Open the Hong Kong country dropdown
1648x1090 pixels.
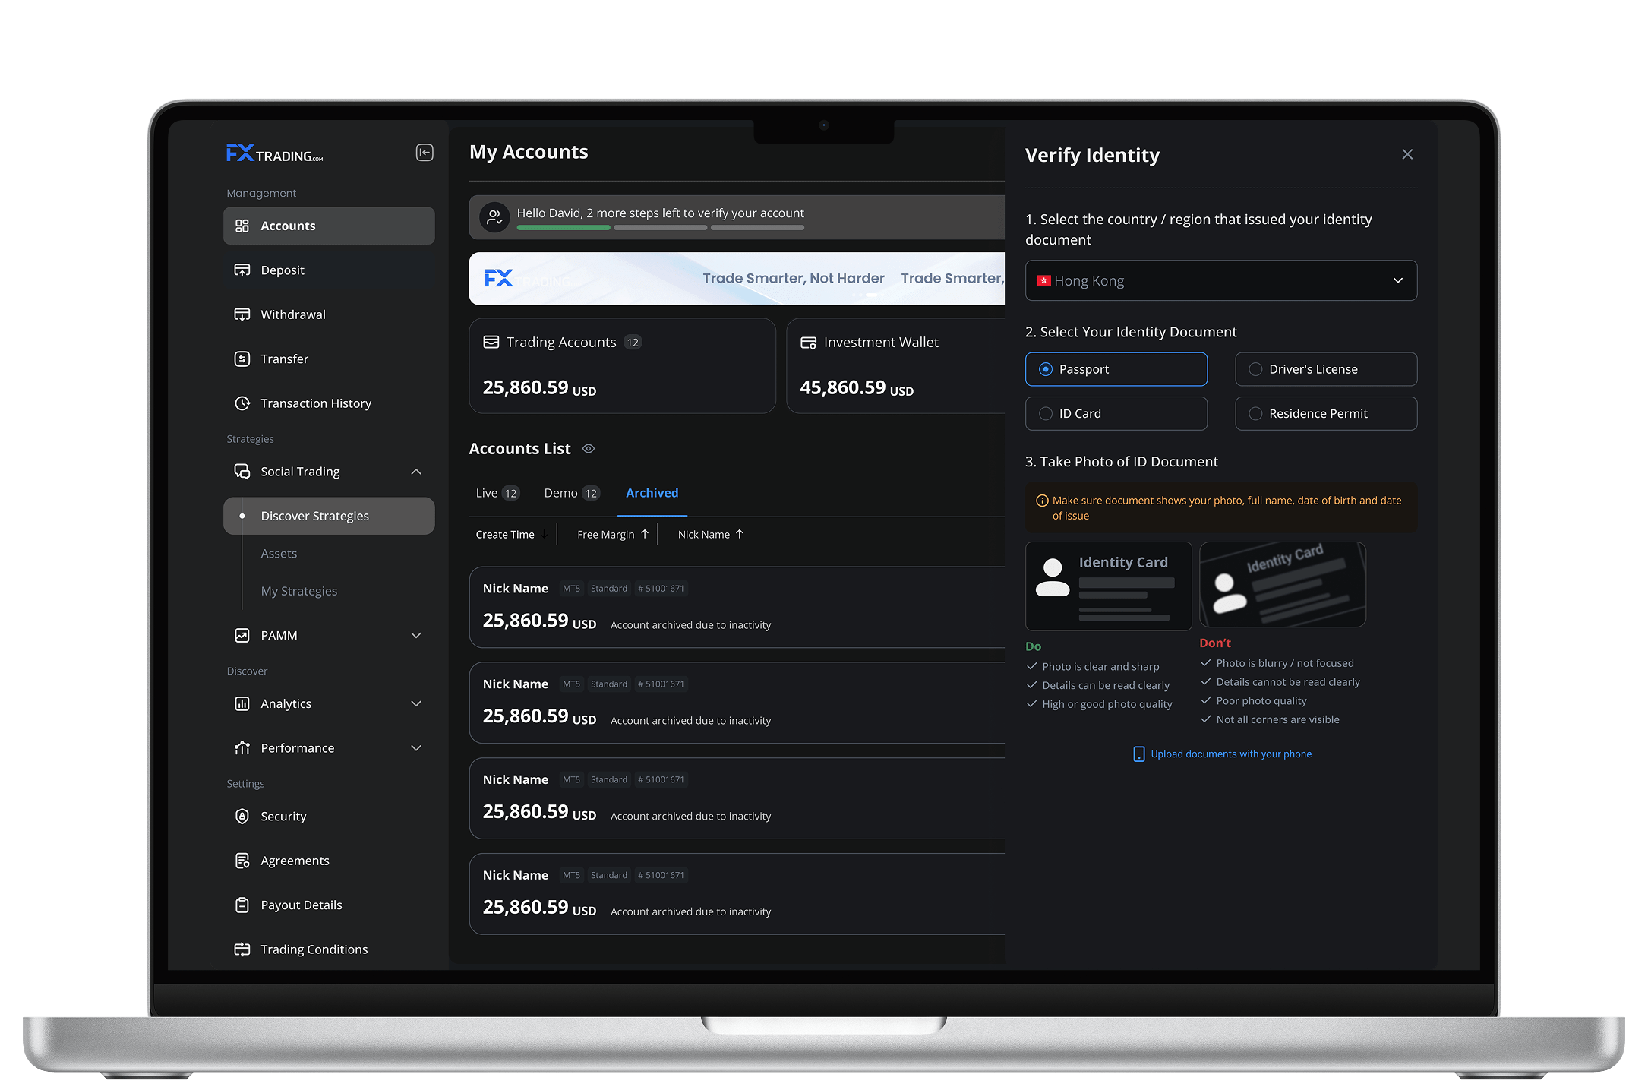coord(1220,281)
